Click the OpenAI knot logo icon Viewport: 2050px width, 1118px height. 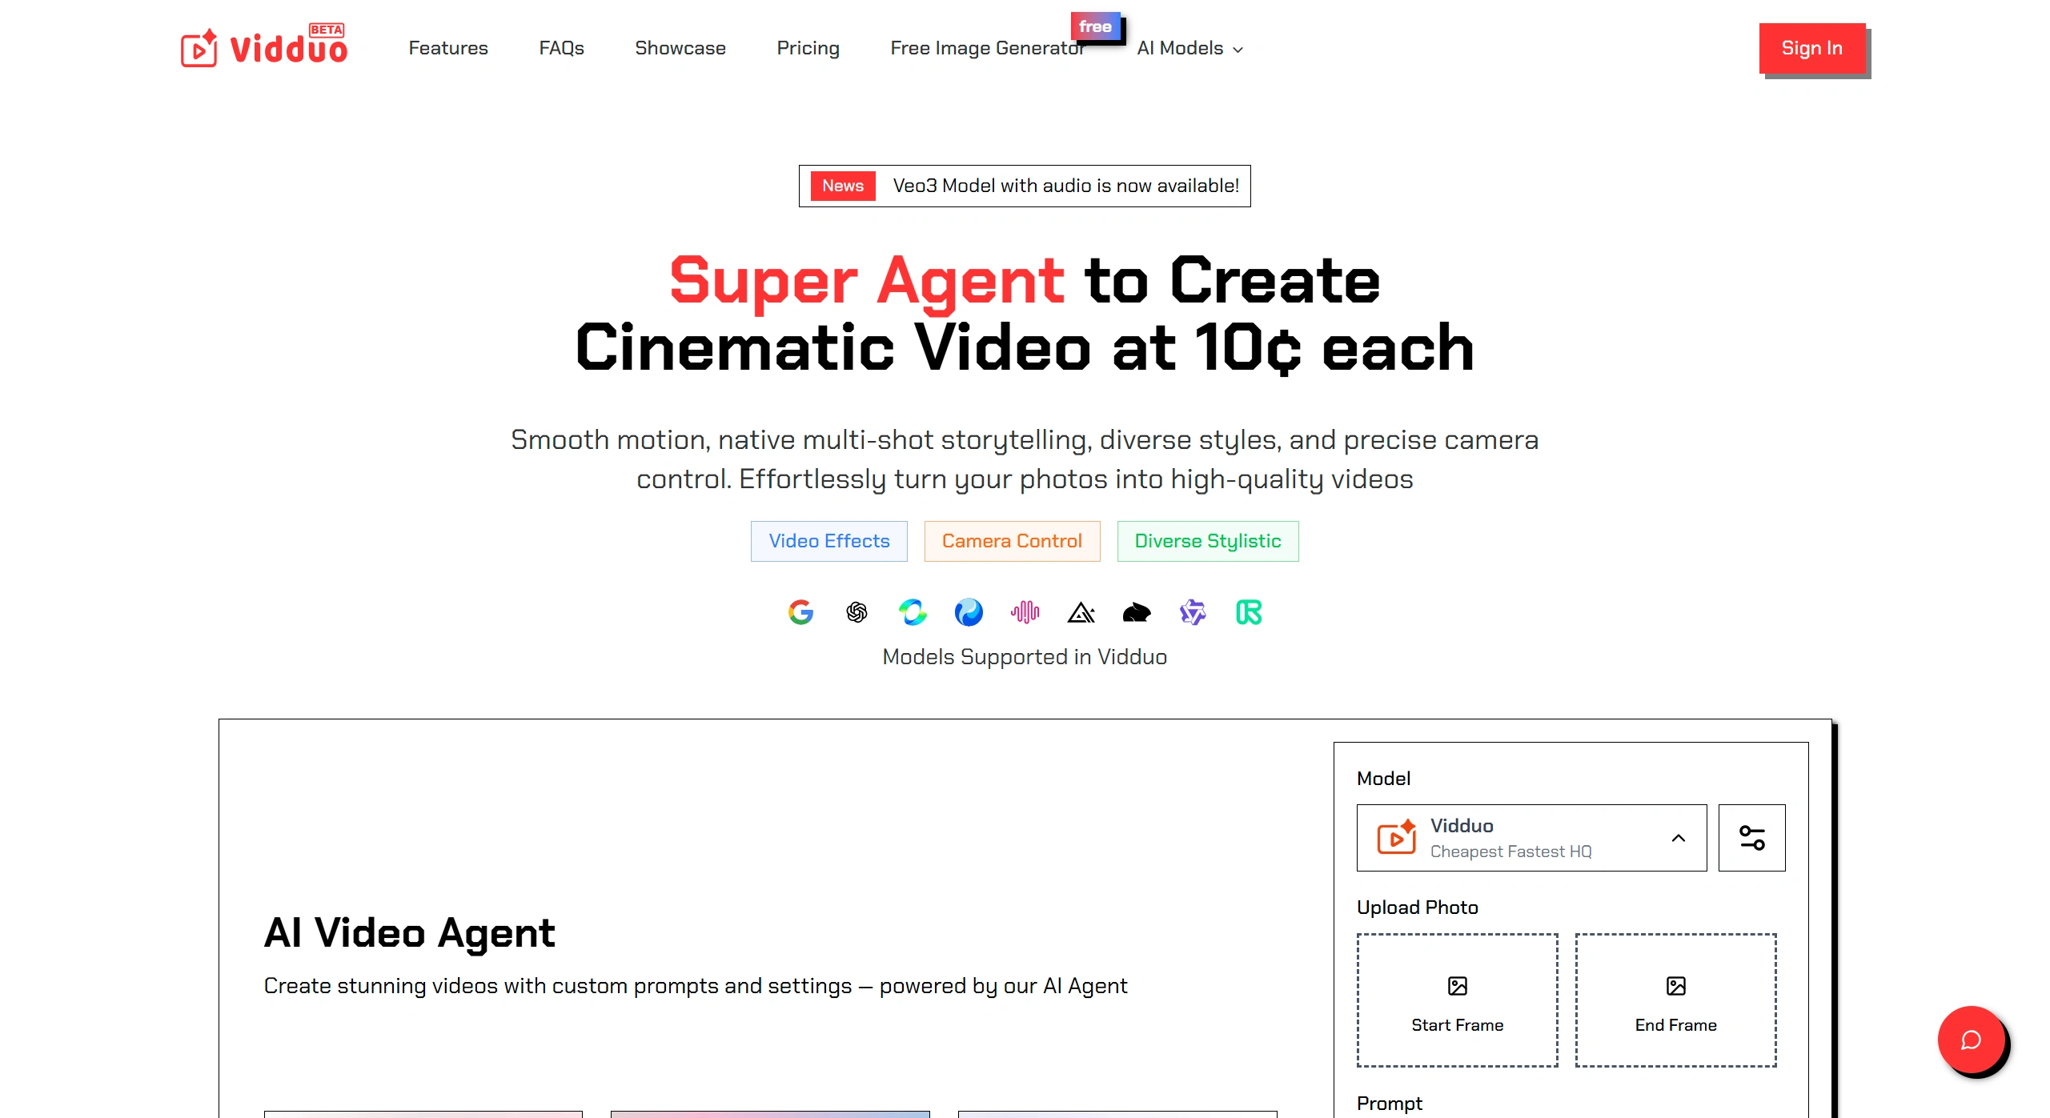(x=856, y=612)
